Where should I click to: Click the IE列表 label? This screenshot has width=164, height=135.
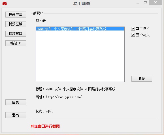(41, 20)
